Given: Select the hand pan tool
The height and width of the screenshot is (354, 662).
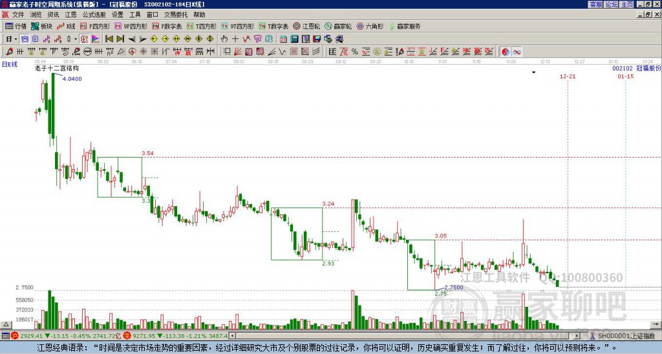Looking at the screenshot, I should (x=224, y=39).
